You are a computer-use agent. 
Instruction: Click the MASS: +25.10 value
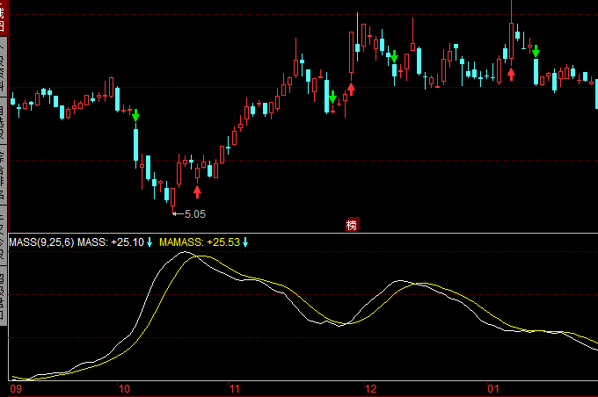coord(111,242)
